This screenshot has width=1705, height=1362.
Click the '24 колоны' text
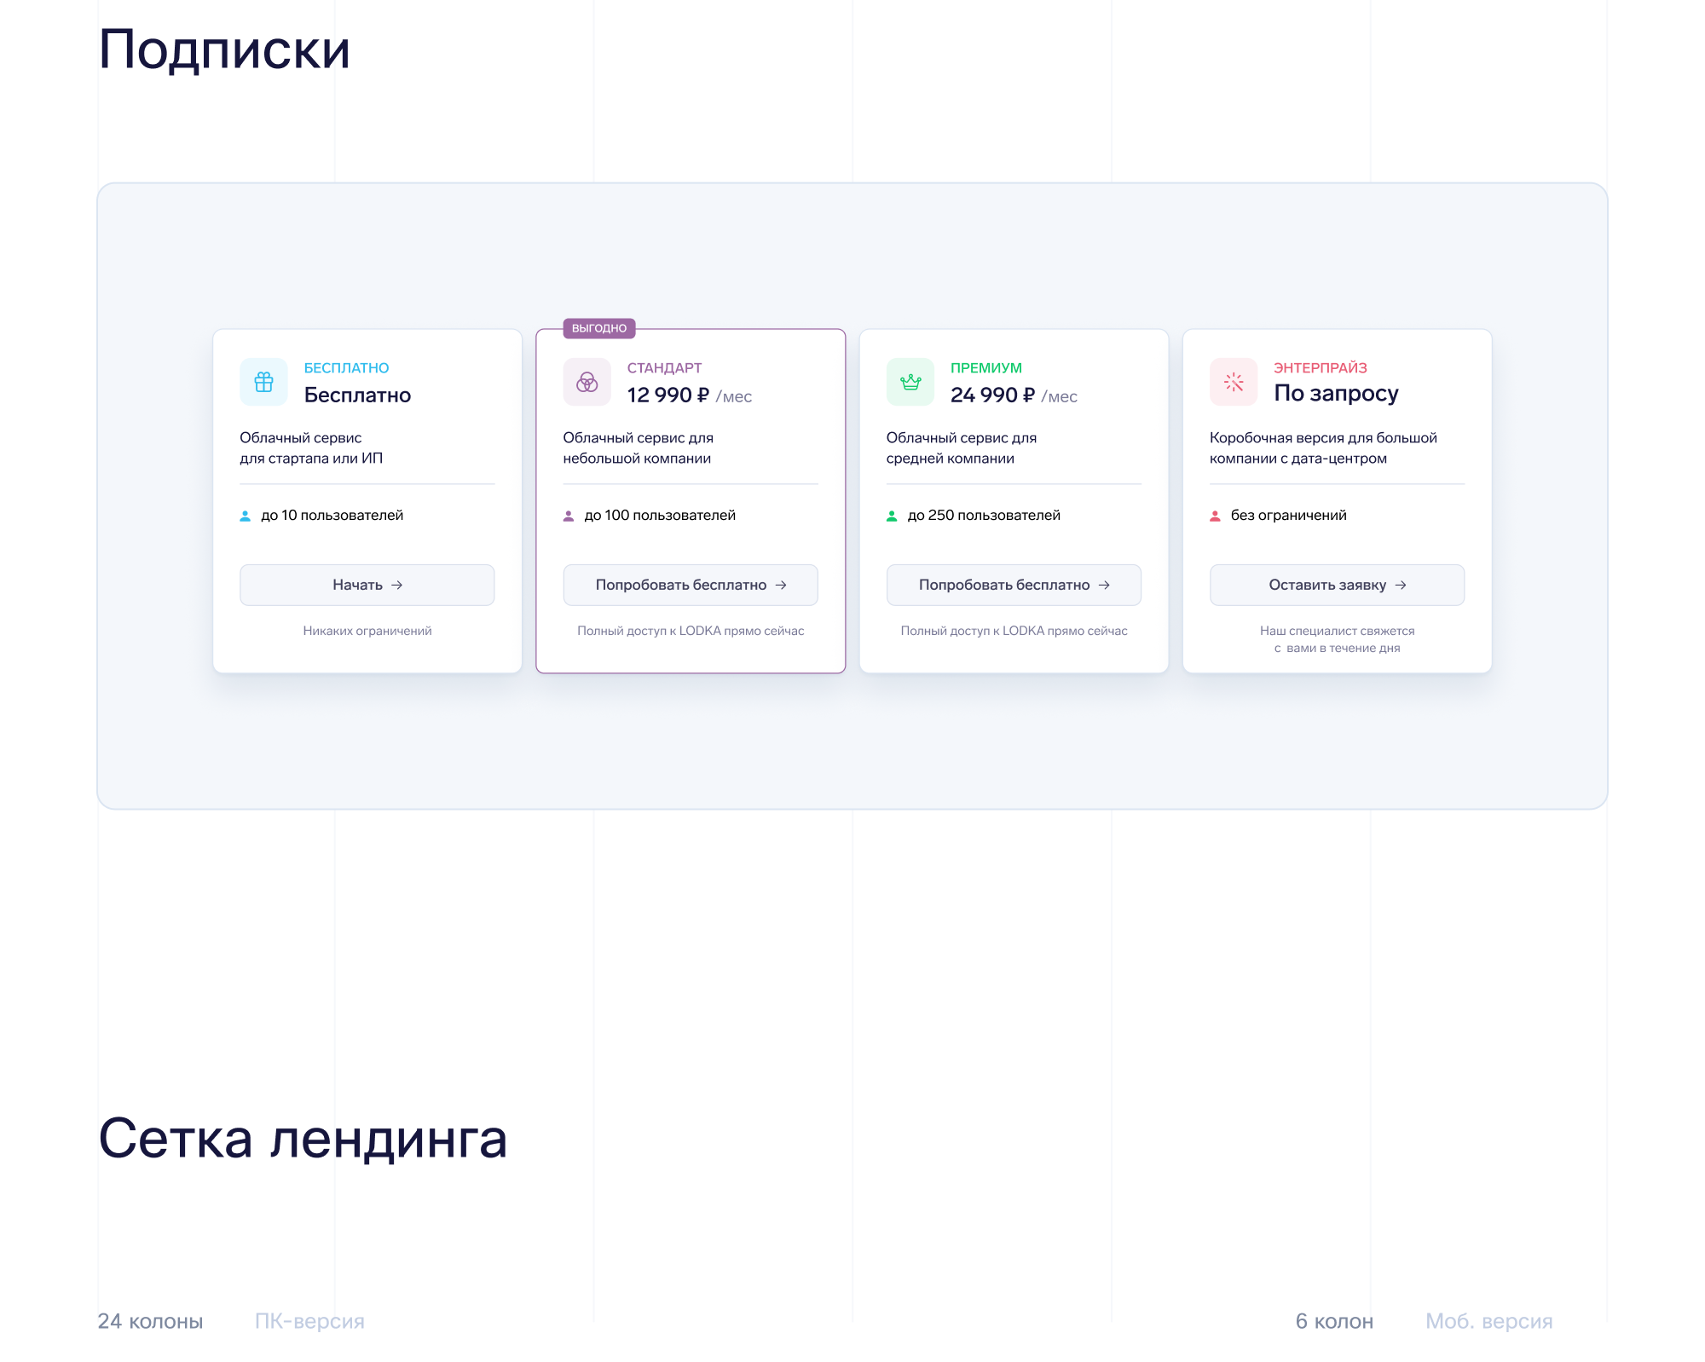point(150,1321)
